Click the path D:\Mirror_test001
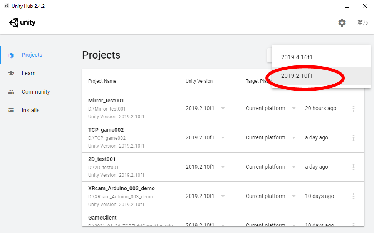The image size is (374, 233). [107, 109]
